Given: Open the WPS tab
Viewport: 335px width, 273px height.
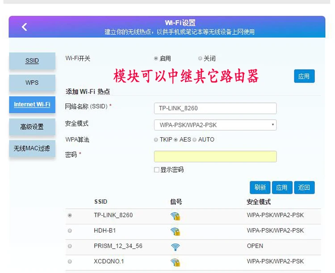Looking at the screenshot, I should [32, 83].
